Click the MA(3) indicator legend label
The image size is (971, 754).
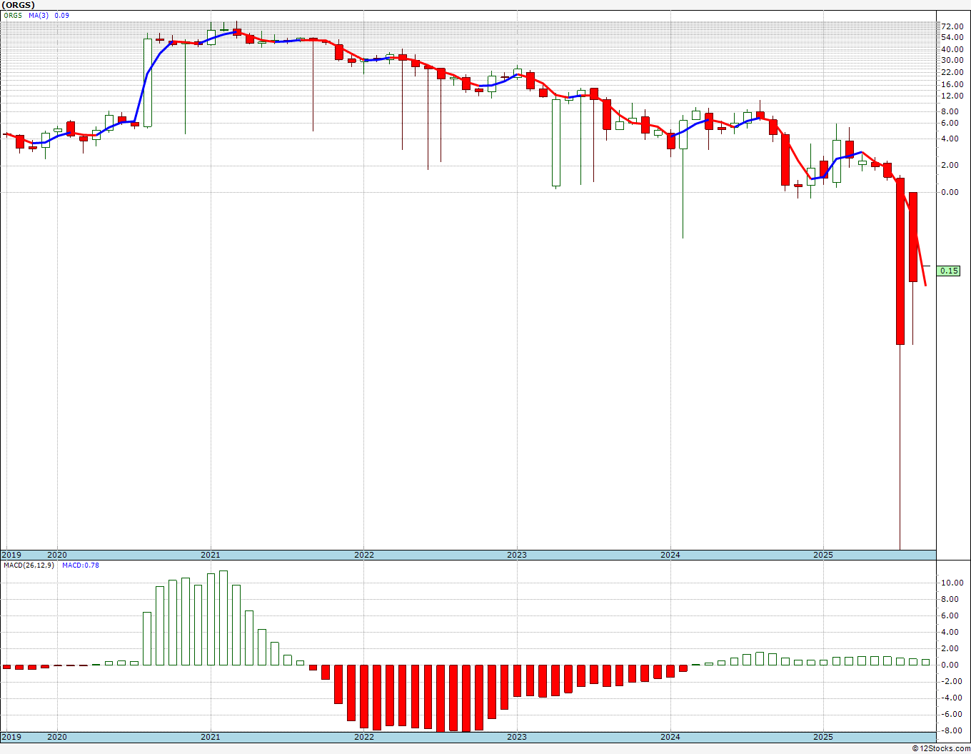click(x=39, y=15)
